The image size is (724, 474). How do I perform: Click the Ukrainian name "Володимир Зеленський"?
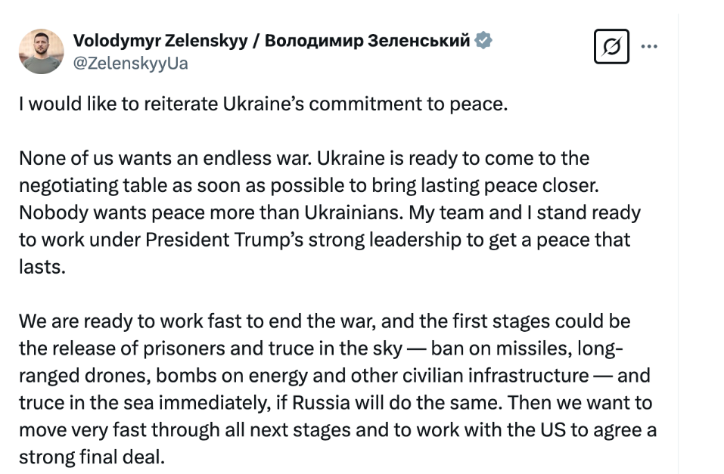[368, 41]
